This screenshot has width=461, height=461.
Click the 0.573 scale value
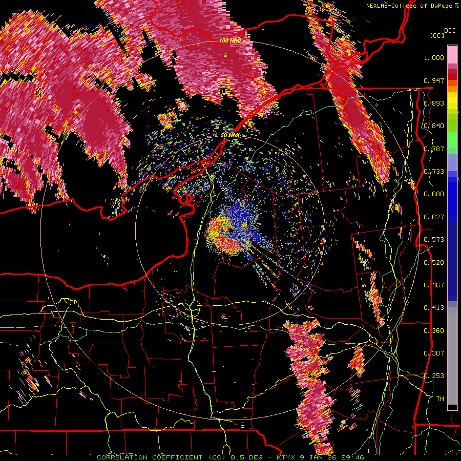pyautogui.click(x=434, y=240)
